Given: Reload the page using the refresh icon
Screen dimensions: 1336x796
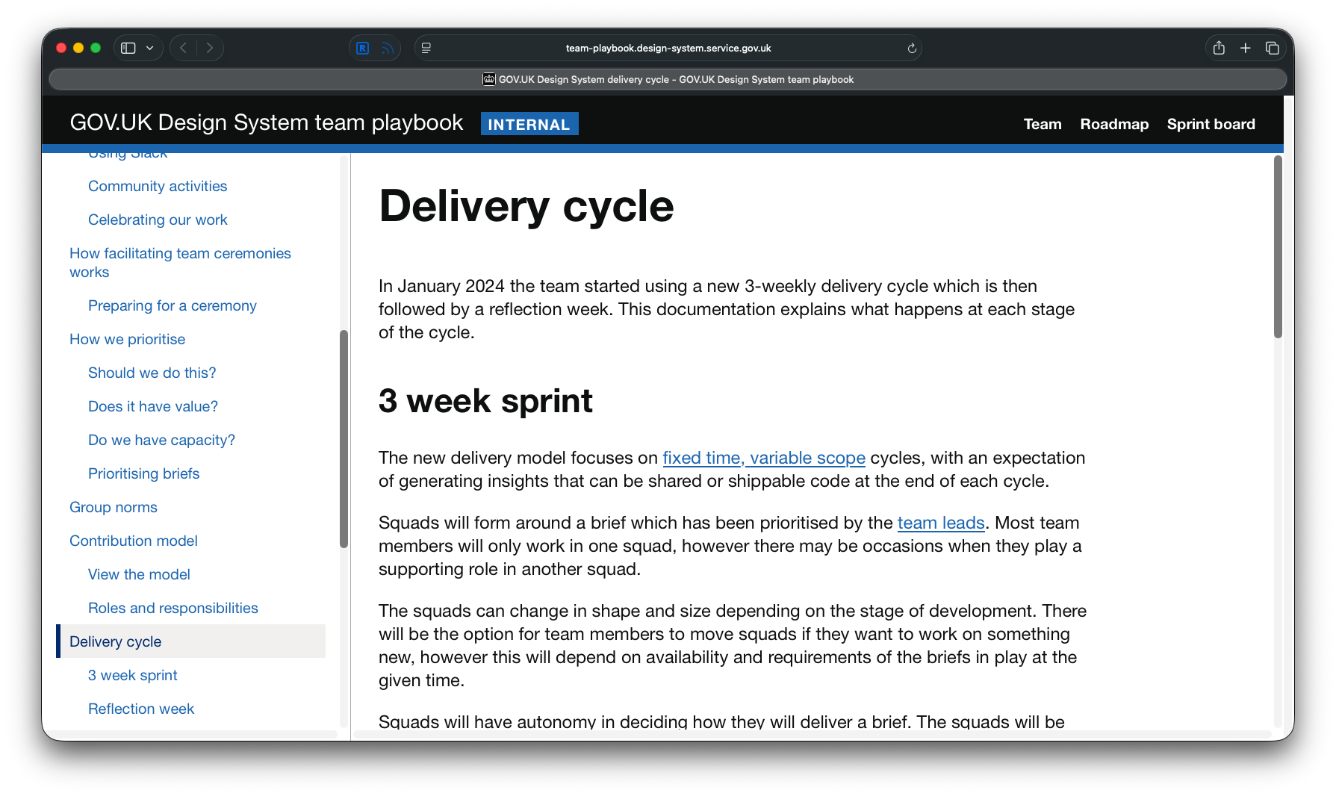Looking at the screenshot, I should coord(911,48).
